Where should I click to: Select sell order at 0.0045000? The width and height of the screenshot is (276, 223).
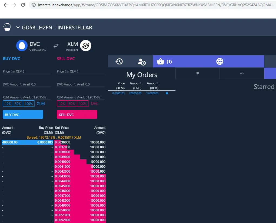pos(80,186)
